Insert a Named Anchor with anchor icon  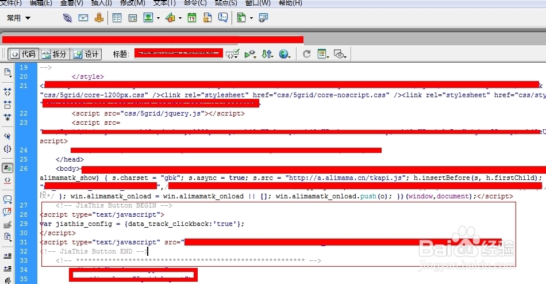99,17
